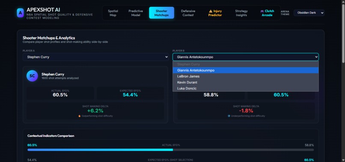345x162 pixels.
Task: Open the Defensive Contest tab
Action: pyautogui.click(x=188, y=13)
